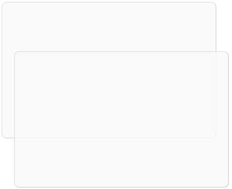Click the front panel's top-left rounded corner
The image size is (232, 189).
pyautogui.click(x=17, y=54)
